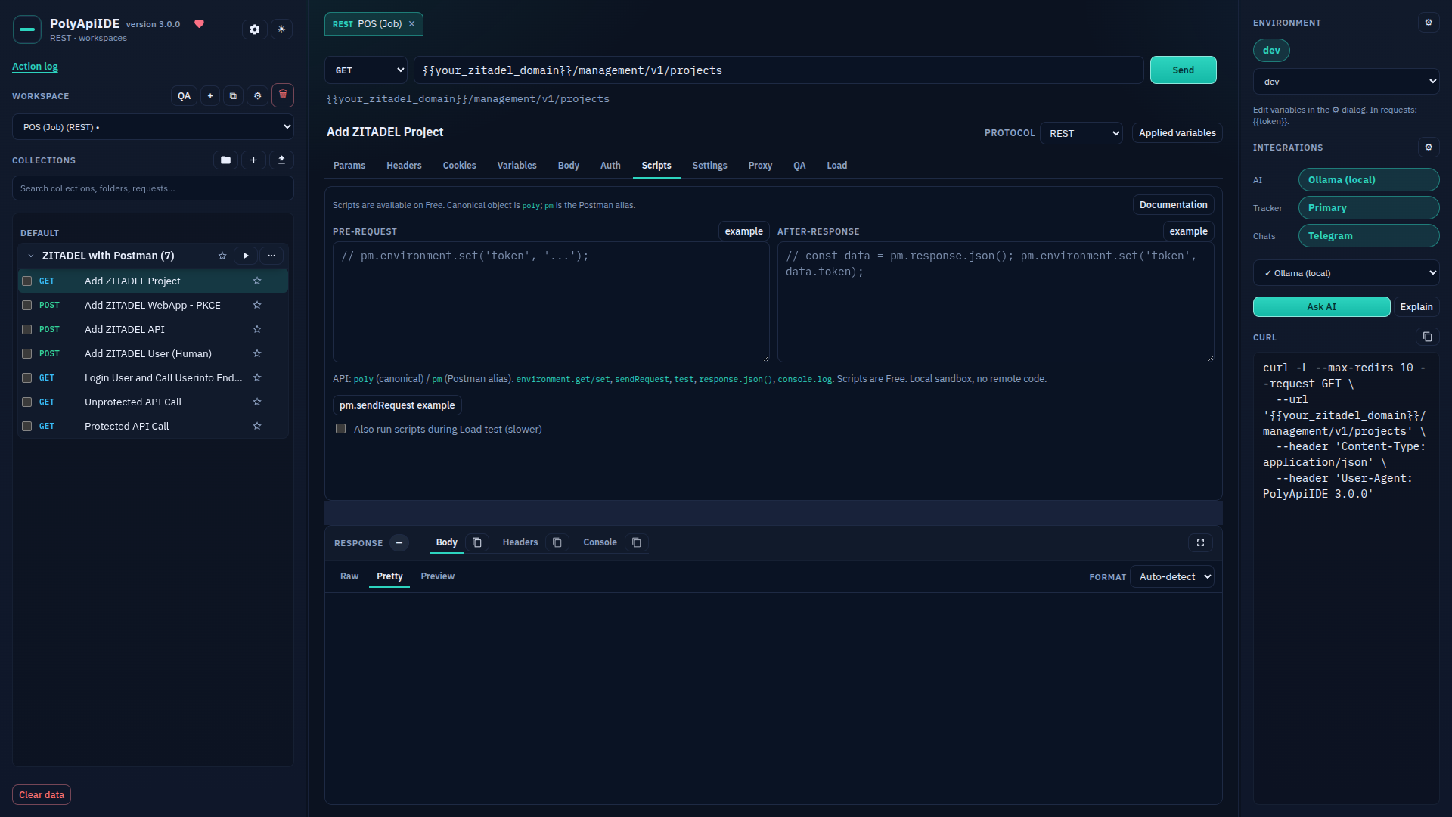Image resolution: width=1452 pixels, height=817 pixels.
Task: Copy response headers icon
Action: [557, 542]
